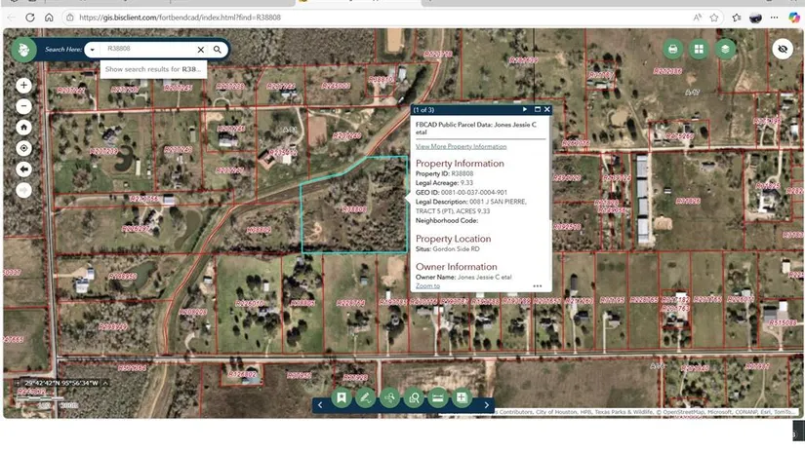This screenshot has width=805, height=452.
Task: Maximize the parcel info popup
Action: pos(537,110)
